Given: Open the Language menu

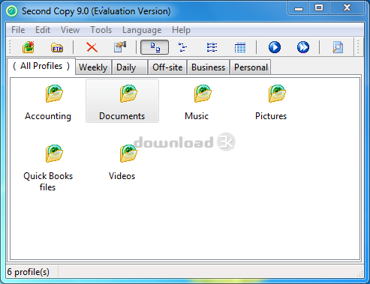Looking at the screenshot, I should (x=142, y=30).
